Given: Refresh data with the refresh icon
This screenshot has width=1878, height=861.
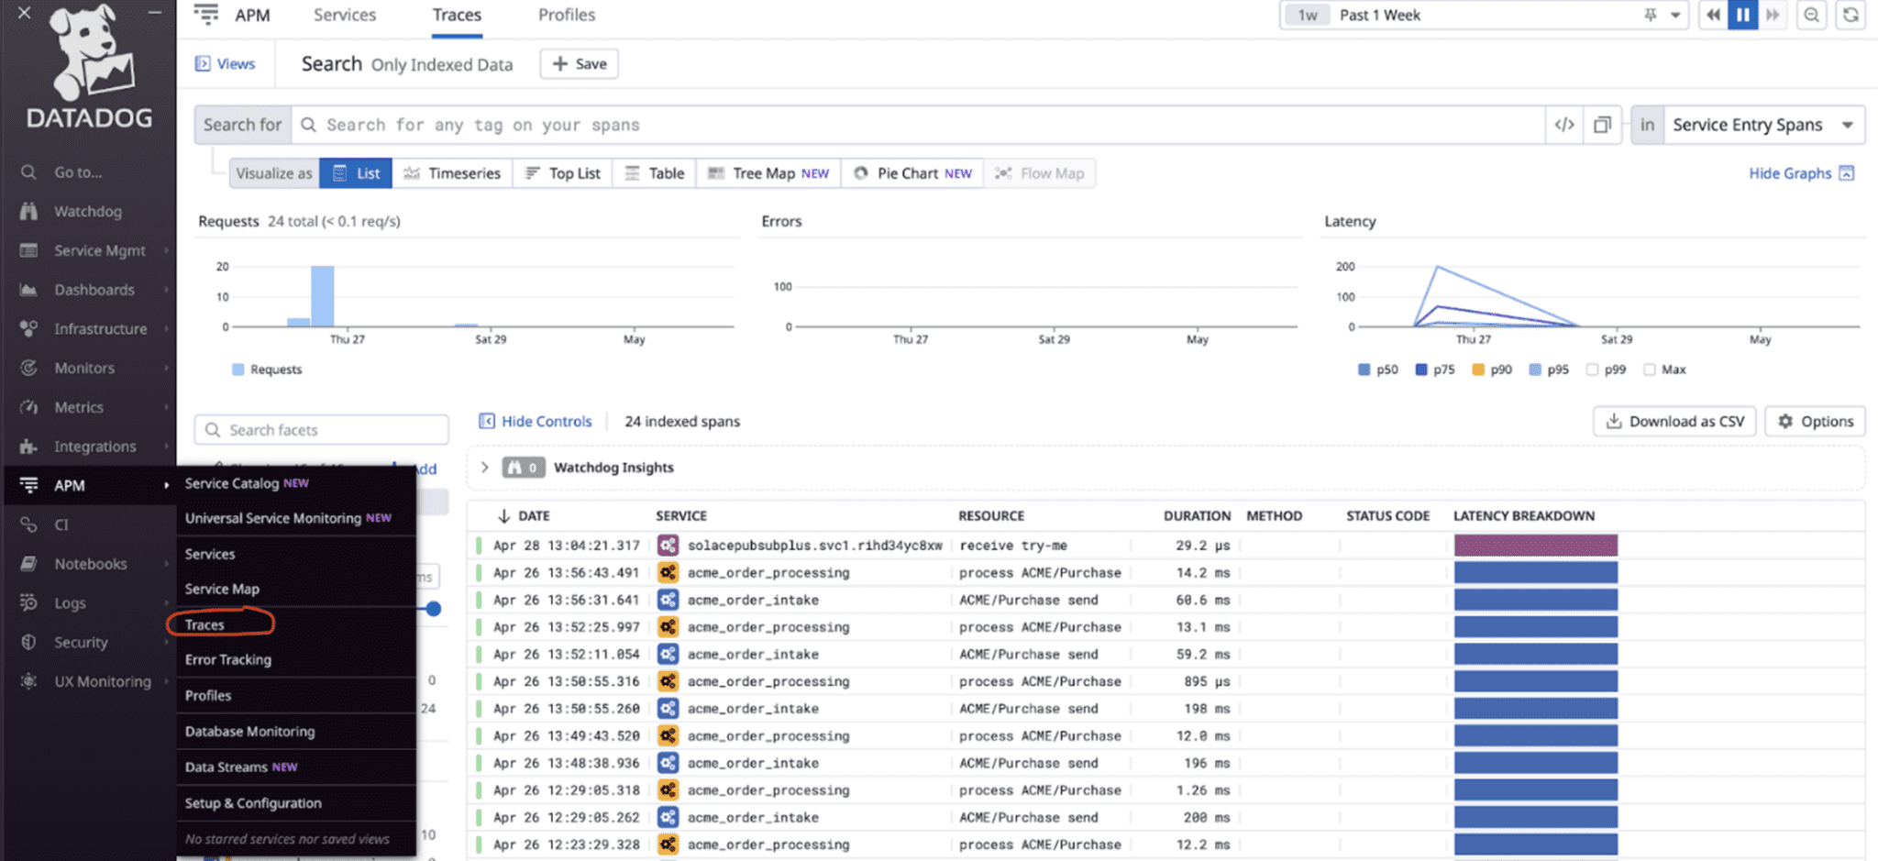Looking at the screenshot, I should 1850,15.
